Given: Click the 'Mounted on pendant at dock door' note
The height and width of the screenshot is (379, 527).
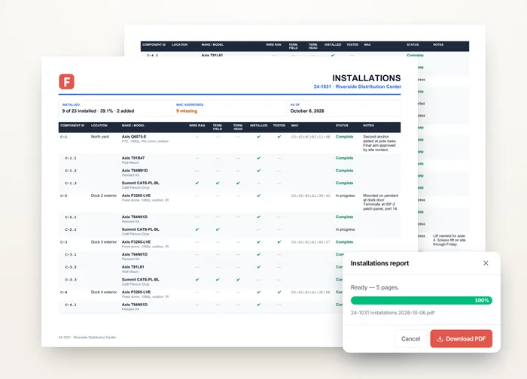Looking at the screenshot, I should click(380, 202).
